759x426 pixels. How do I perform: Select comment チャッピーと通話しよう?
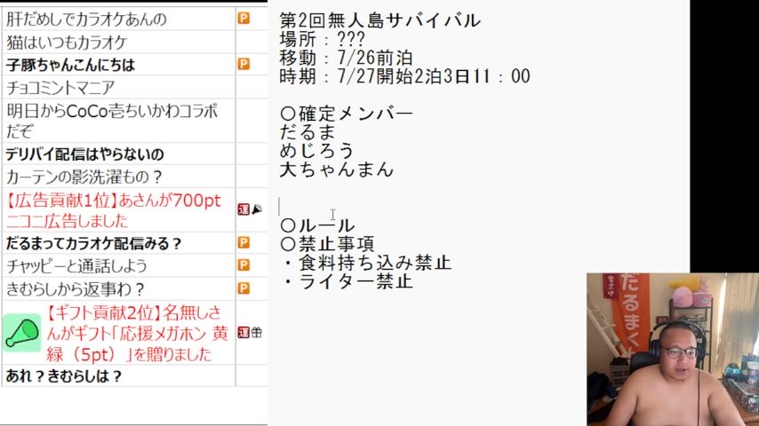tap(76, 266)
